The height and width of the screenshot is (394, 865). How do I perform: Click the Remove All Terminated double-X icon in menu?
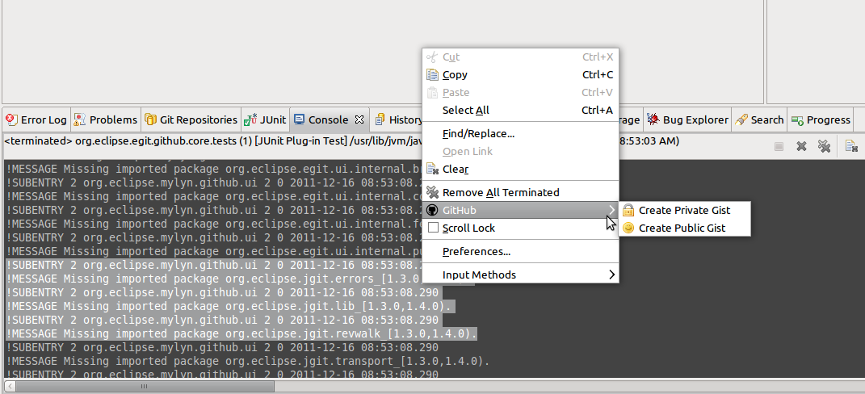pos(433,192)
